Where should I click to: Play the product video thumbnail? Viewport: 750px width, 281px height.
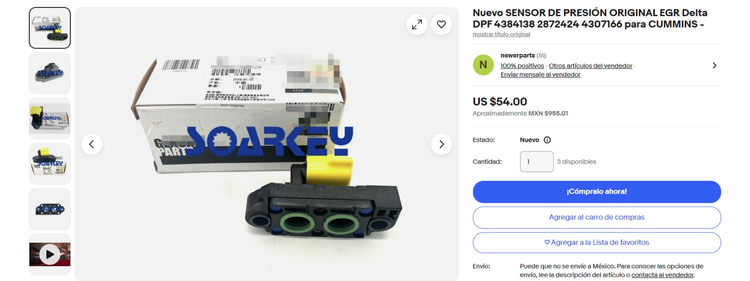coord(50,254)
